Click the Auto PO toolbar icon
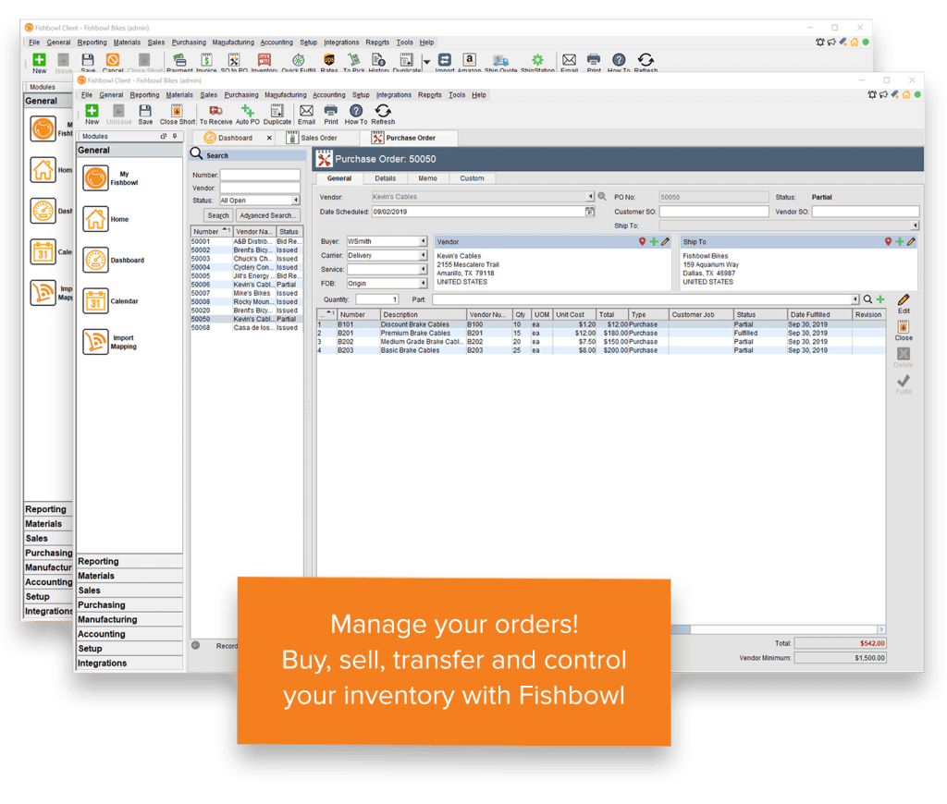The image size is (947, 804). pos(248,114)
